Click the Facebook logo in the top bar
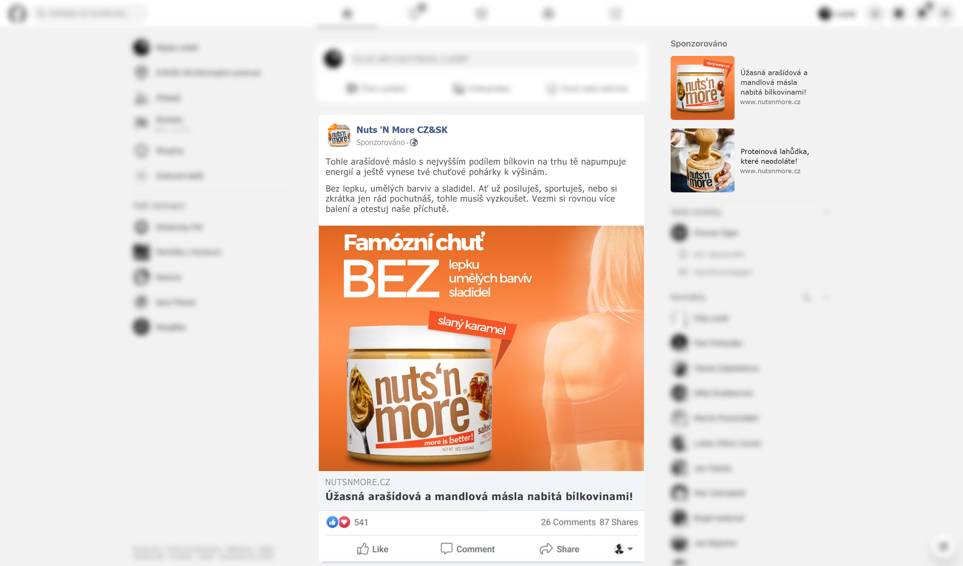 [x=17, y=13]
